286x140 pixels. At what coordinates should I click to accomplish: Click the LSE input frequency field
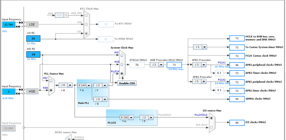[x=9, y=25]
